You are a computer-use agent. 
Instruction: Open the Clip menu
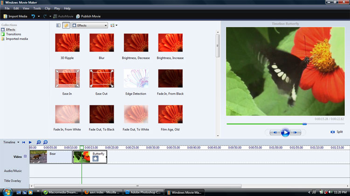coord(48,8)
